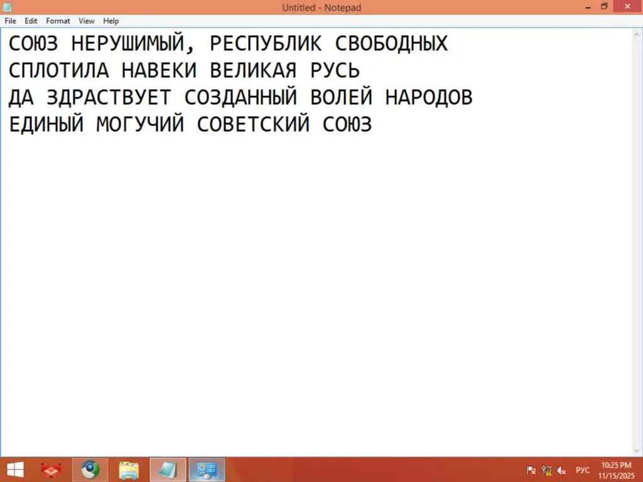Click the Notepad icon in the title bar
Viewport: 643px width, 482px height.
pyautogui.click(x=8, y=7)
